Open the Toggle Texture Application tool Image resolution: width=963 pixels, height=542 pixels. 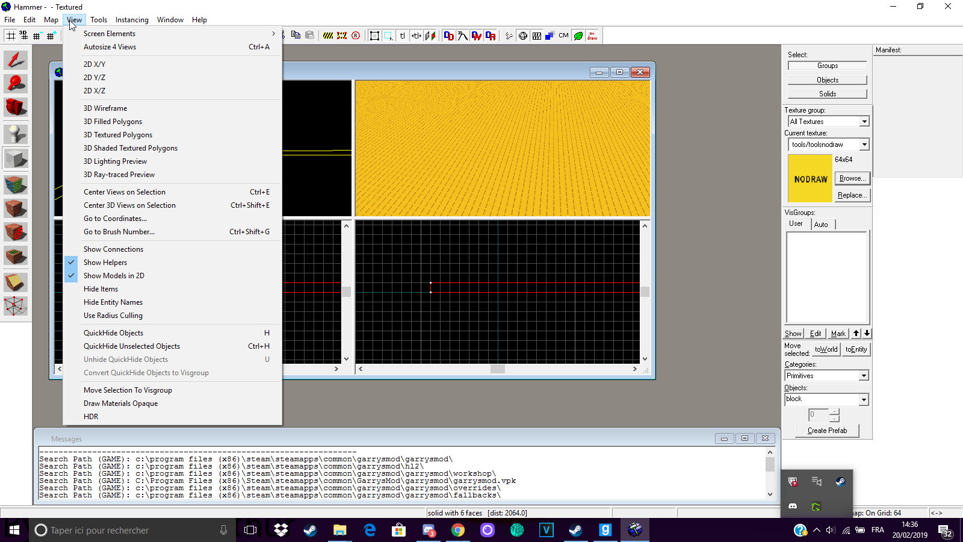click(16, 184)
